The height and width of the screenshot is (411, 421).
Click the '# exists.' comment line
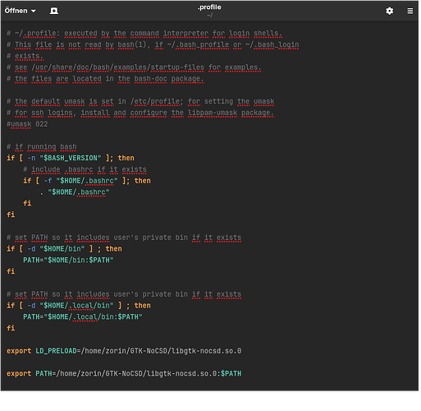pos(25,56)
